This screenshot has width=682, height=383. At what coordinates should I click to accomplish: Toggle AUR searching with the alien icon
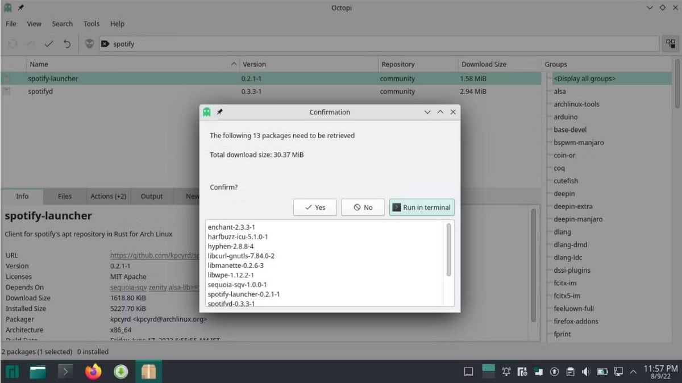90,44
